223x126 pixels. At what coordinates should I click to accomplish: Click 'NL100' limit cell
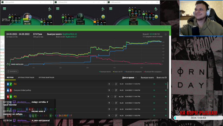pyautogui.click(x=121, y=97)
